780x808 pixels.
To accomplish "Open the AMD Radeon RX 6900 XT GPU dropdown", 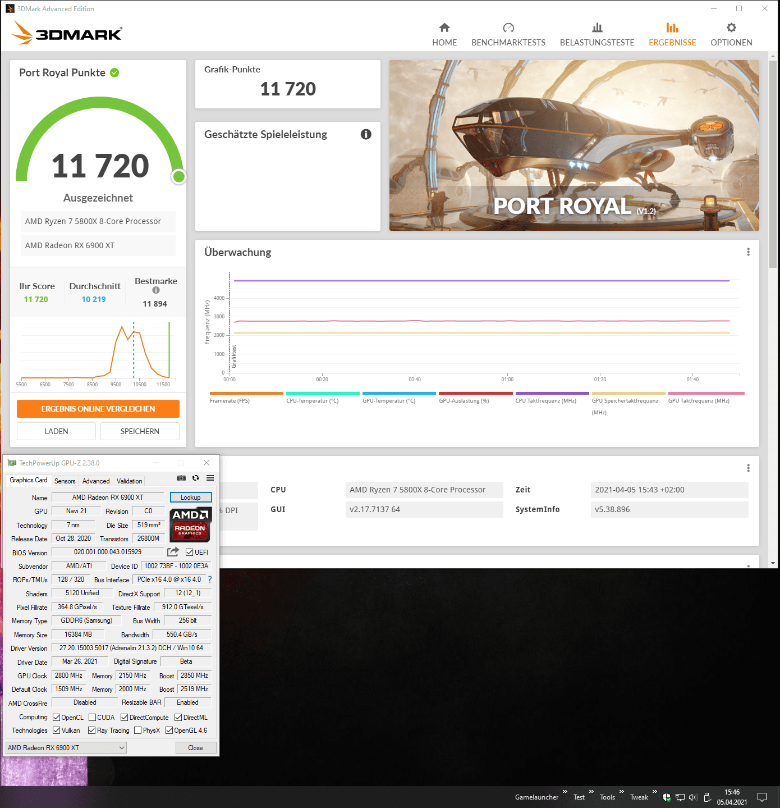I will pyautogui.click(x=66, y=748).
